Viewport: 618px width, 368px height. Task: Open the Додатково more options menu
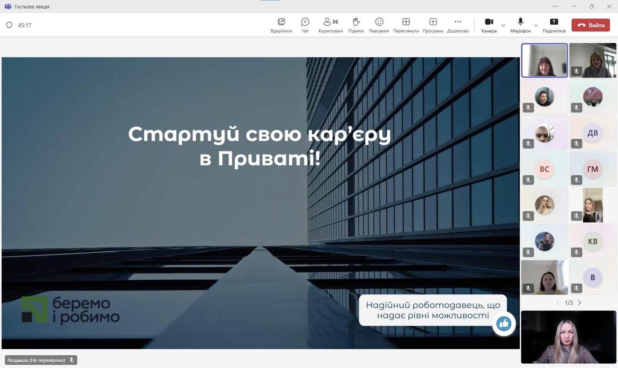(458, 25)
